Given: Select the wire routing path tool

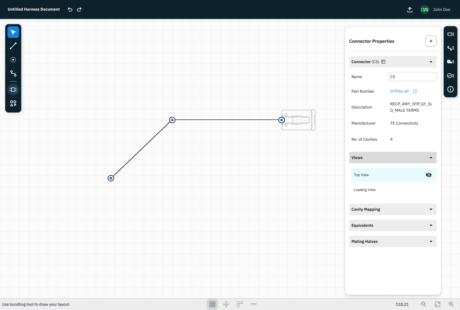Looking at the screenshot, I should (x=13, y=73).
